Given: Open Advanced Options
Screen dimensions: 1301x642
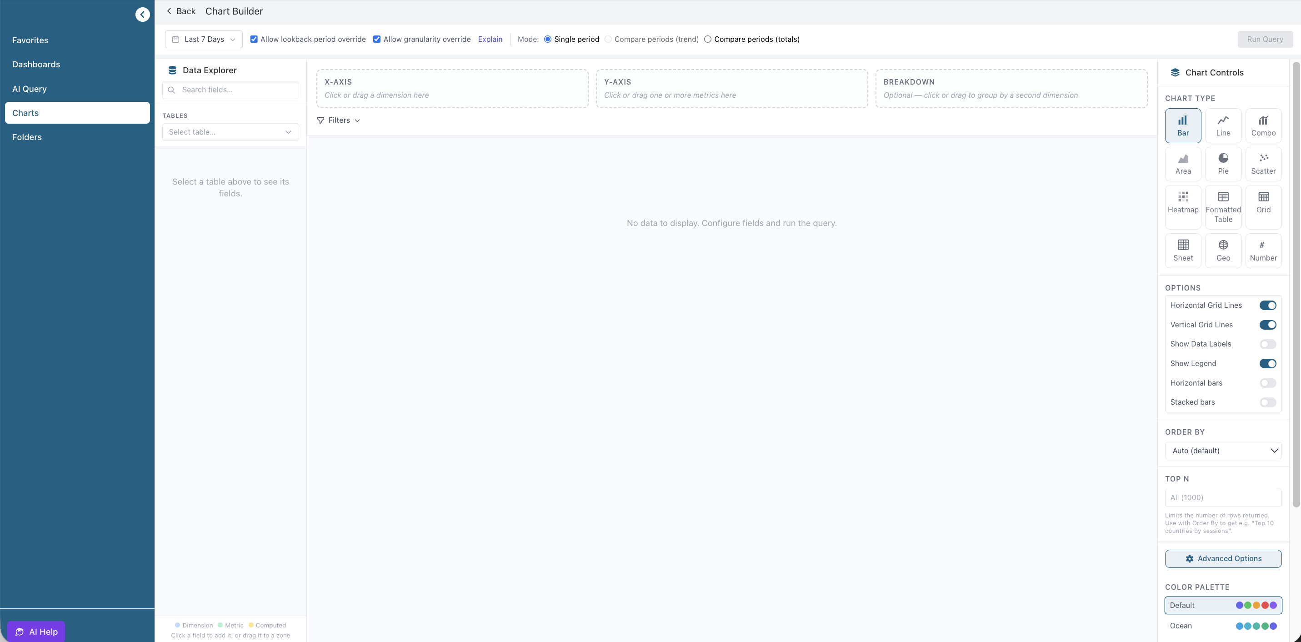Looking at the screenshot, I should [1223, 559].
